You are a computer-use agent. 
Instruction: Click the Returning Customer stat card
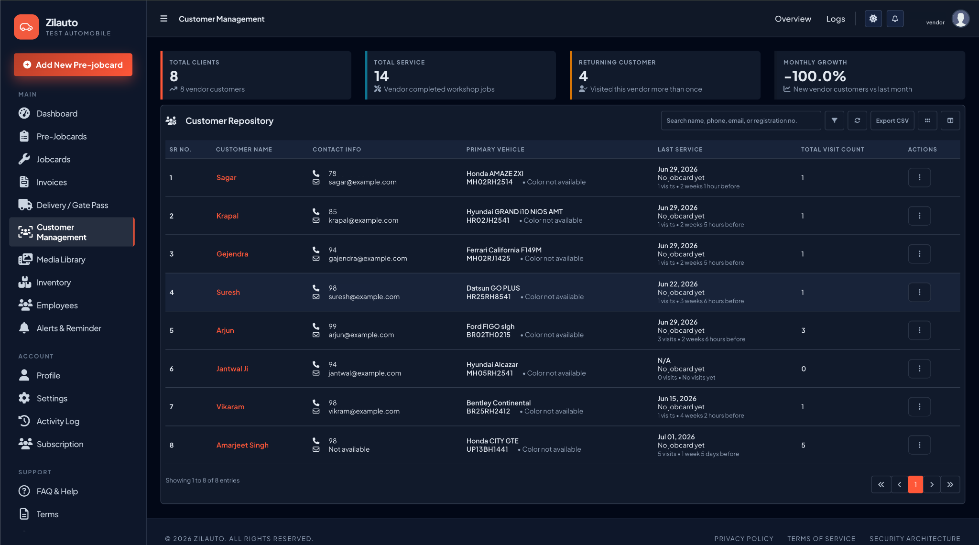pyautogui.click(x=665, y=75)
